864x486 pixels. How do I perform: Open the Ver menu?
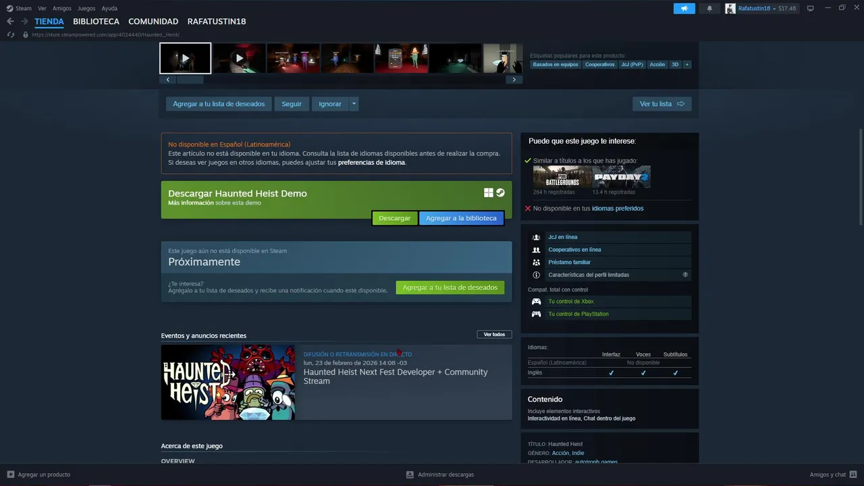[x=42, y=9]
